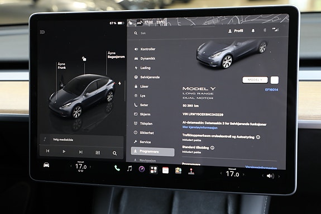Open the Navigasjon menu item
This screenshot has width=321, height=214.
(145, 160)
